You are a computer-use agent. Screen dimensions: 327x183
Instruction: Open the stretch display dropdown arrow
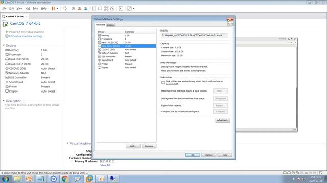point(134,9)
